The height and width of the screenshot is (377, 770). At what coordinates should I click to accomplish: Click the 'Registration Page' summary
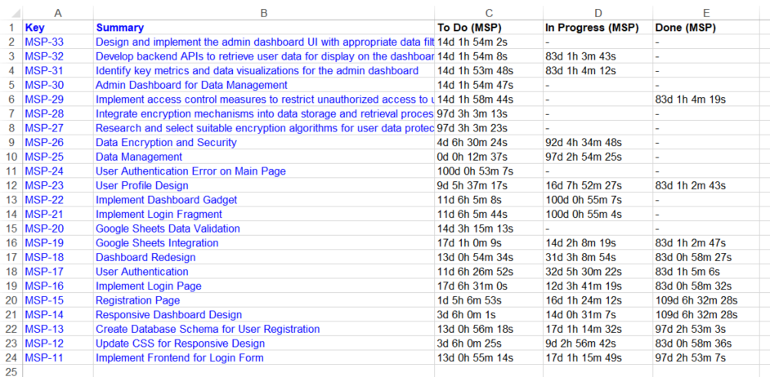pyautogui.click(x=138, y=300)
